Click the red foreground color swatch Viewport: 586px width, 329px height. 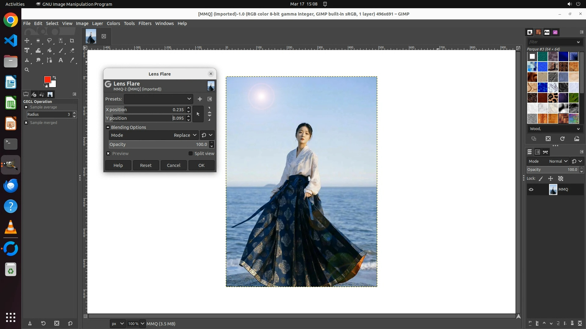47,80
